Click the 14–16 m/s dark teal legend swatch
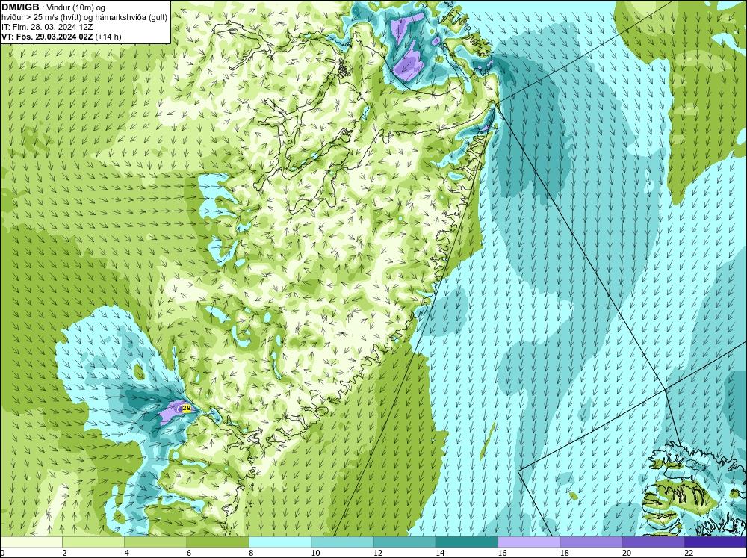The width and height of the screenshot is (747, 558). [467, 542]
